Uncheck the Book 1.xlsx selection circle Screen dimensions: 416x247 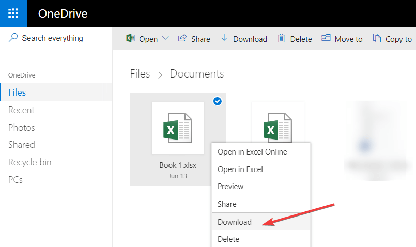pos(217,101)
